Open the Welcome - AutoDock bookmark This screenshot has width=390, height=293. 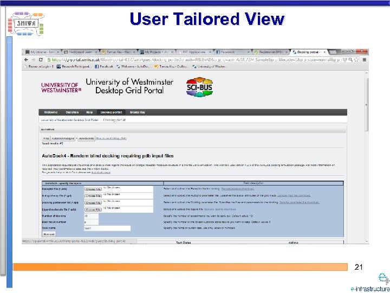point(134,67)
